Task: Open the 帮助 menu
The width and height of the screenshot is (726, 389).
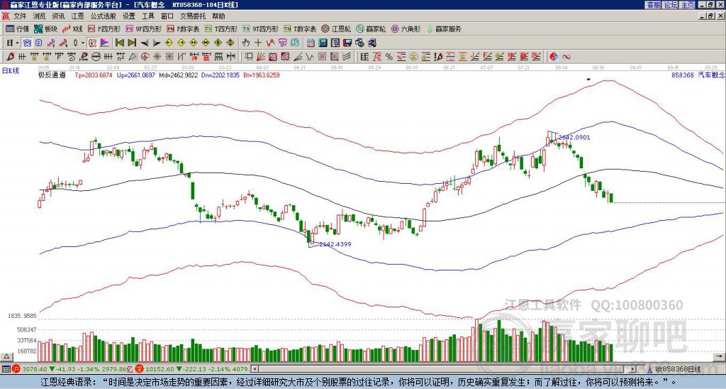Action: pos(218,16)
